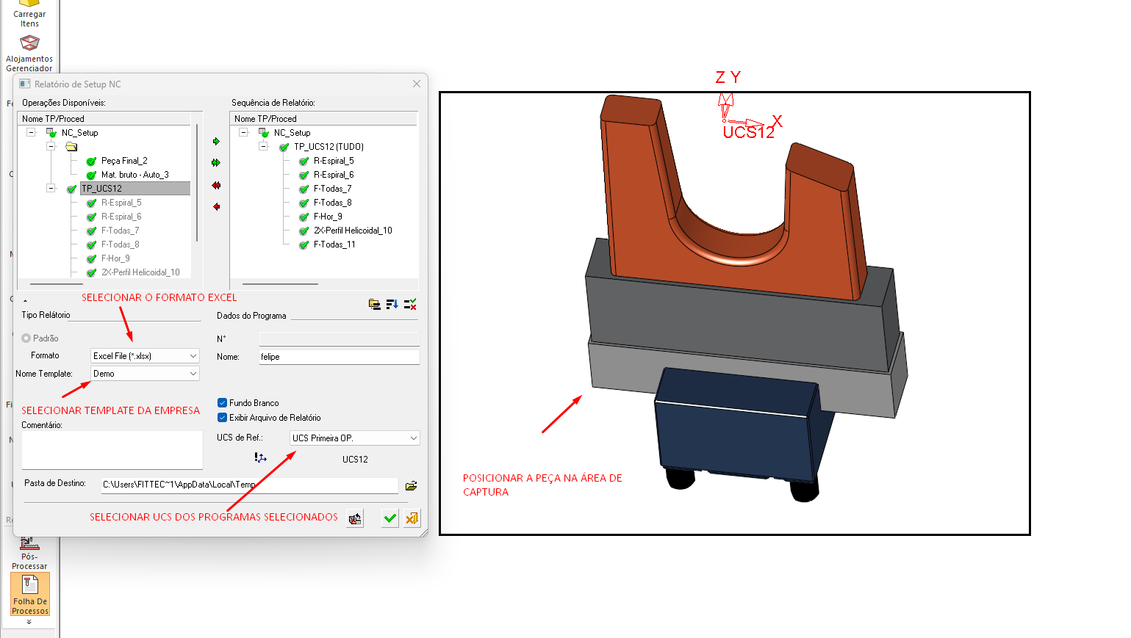The height and width of the screenshot is (638, 1131).
Task: Click Carregar Itens in sidebar
Action: point(29,14)
